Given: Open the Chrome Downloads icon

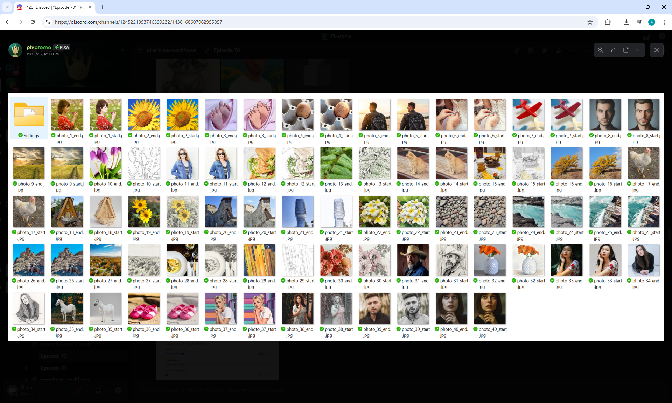Looking at the screenshot, I should 626,22.
